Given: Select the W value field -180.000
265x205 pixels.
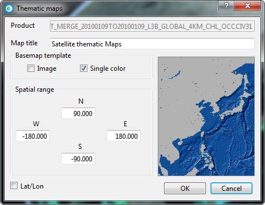Looking at the screenshot, I should pos(33,136).
